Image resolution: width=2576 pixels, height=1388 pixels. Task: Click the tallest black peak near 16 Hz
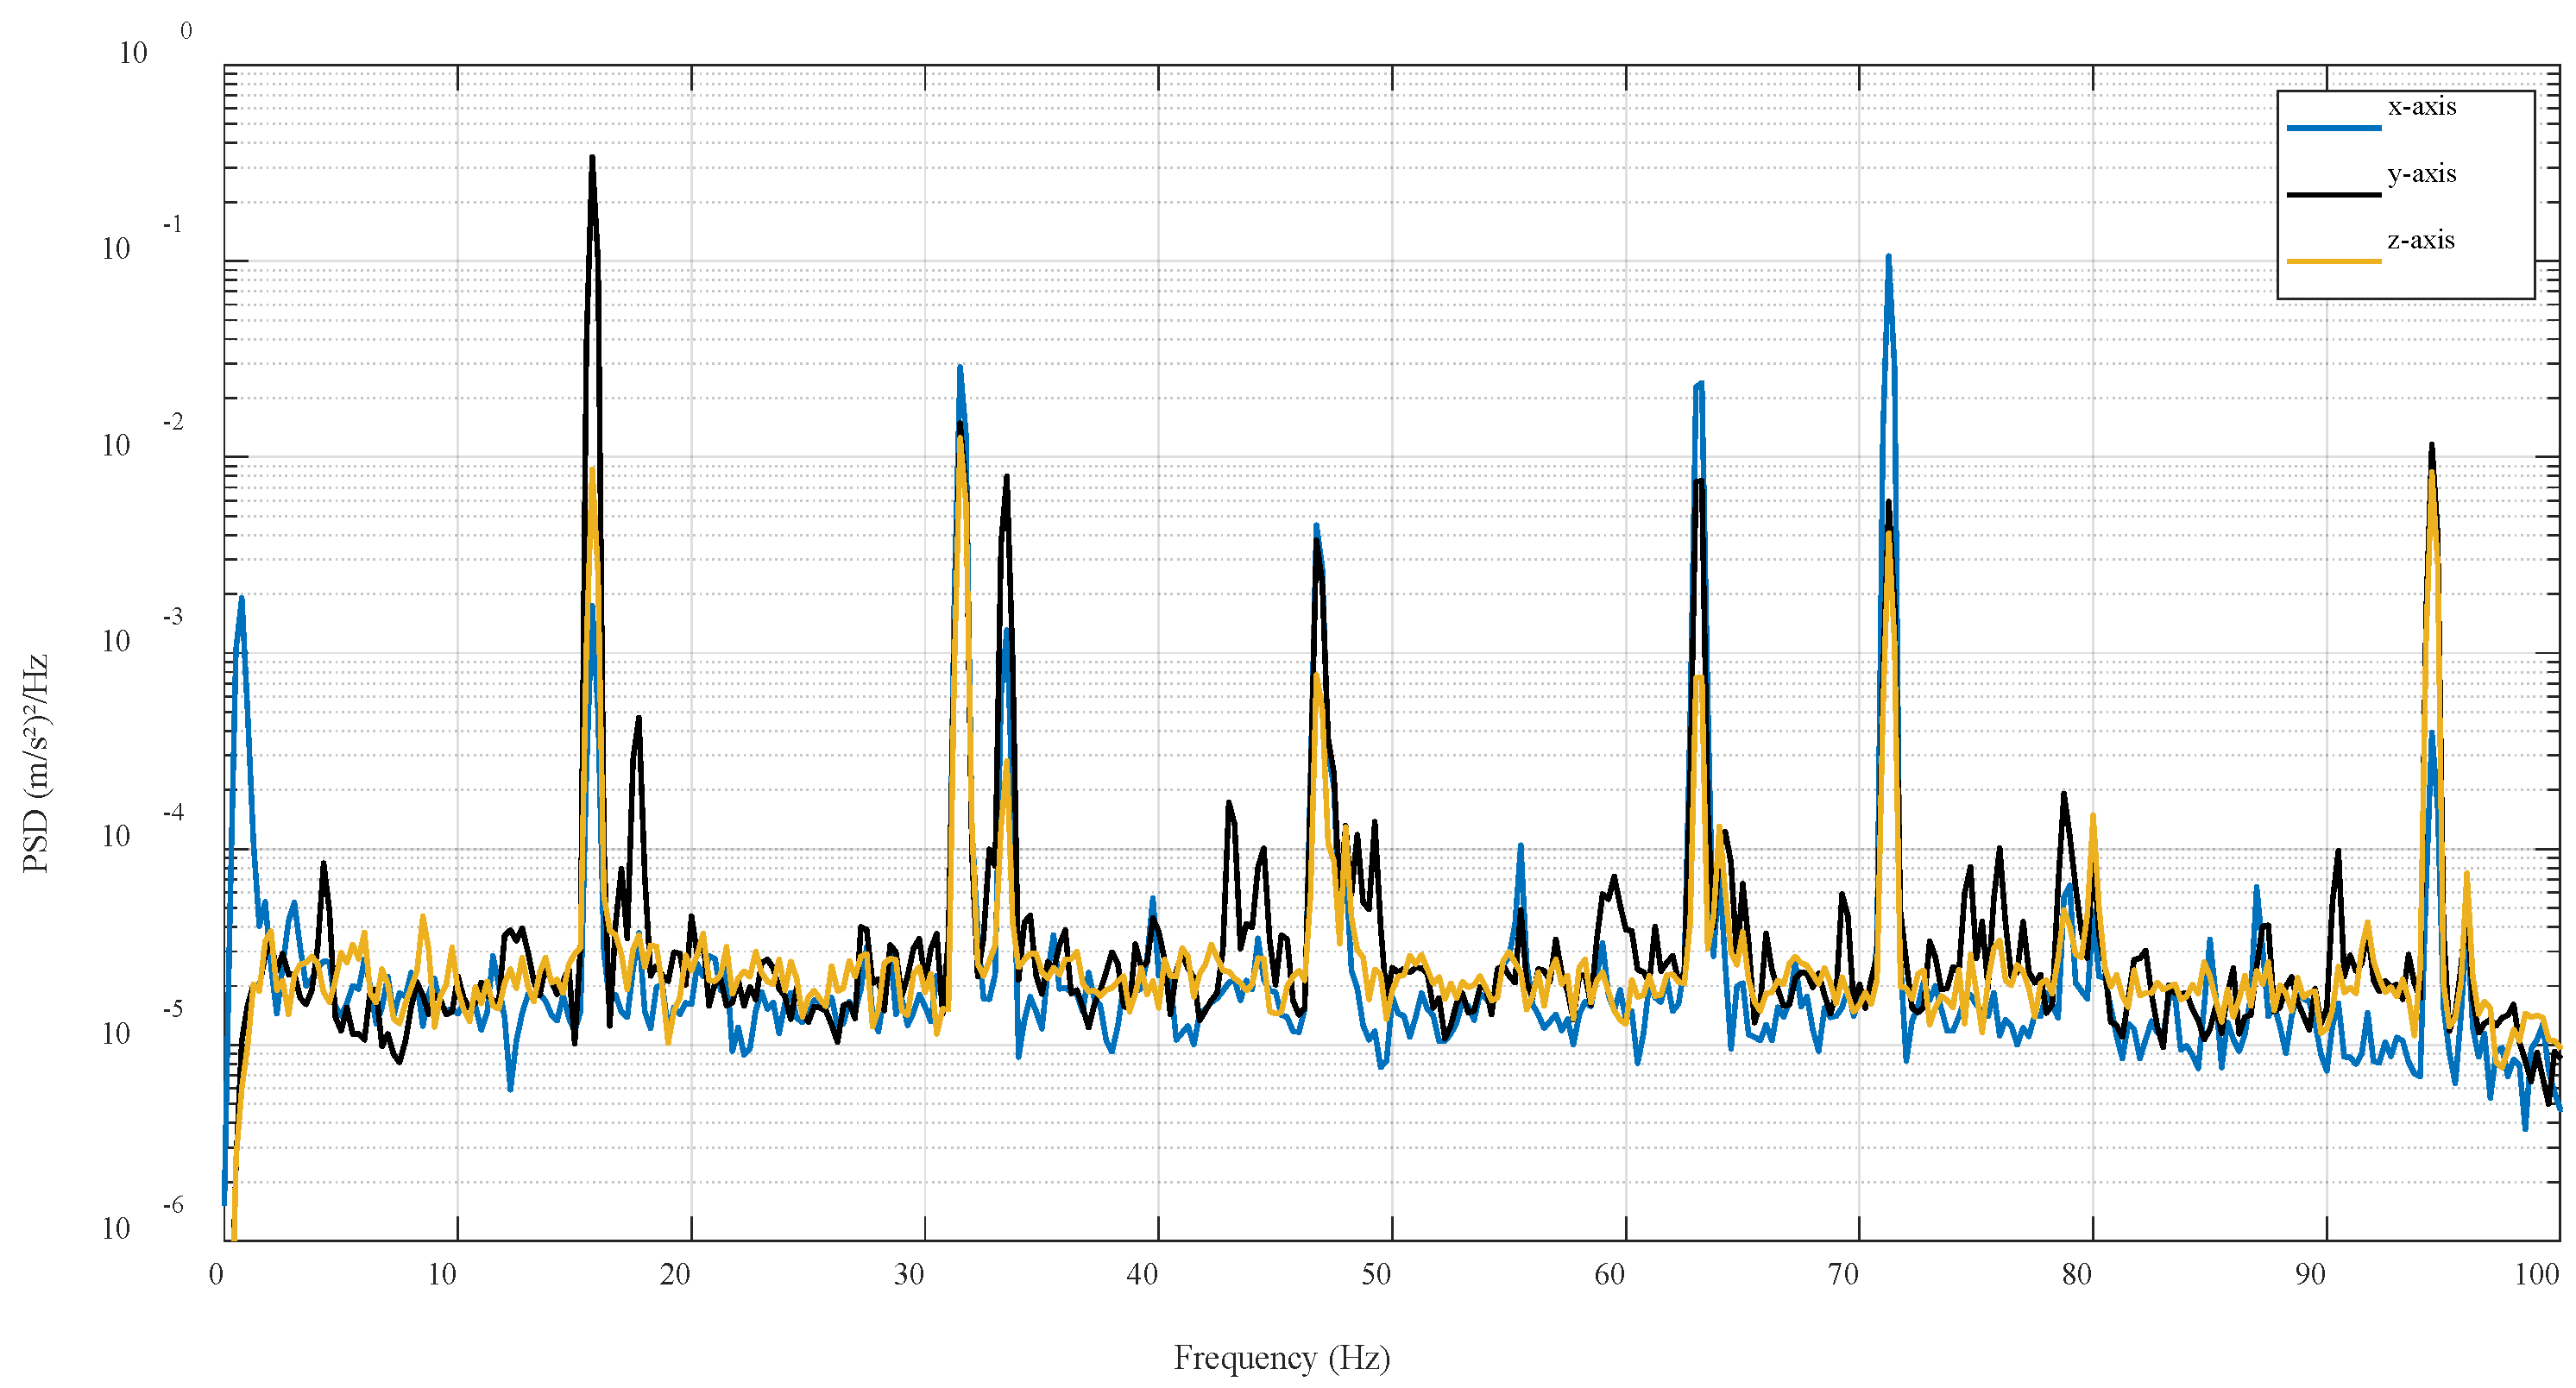click(592, 159)
